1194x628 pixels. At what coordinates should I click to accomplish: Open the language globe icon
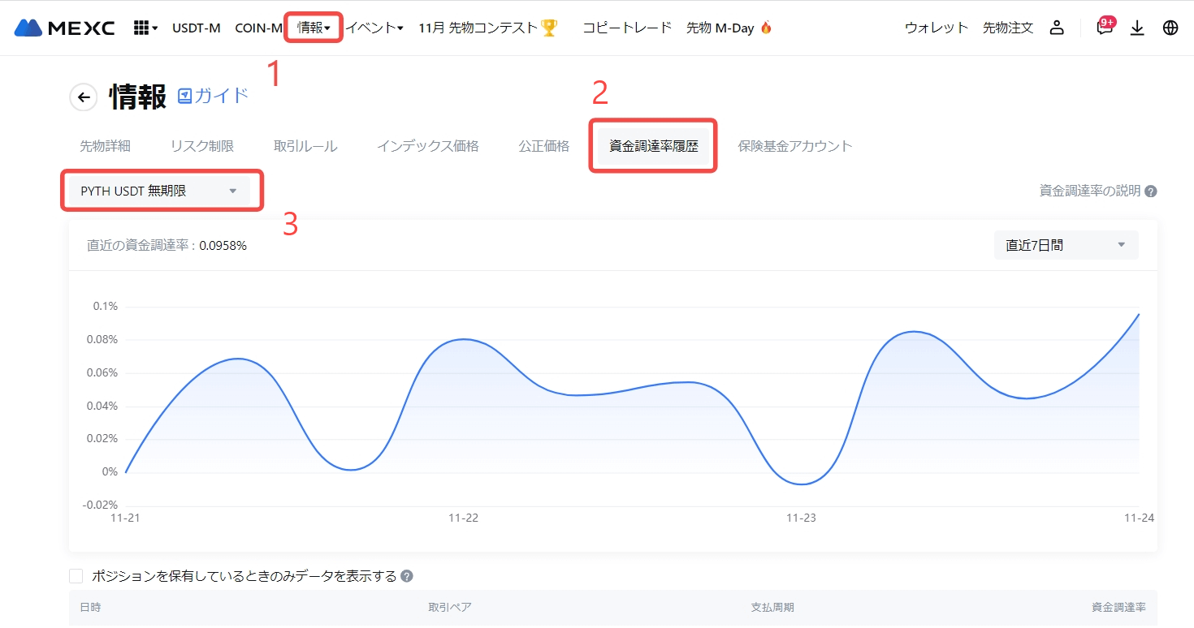pyautogui.click(x=1170, y=28)
